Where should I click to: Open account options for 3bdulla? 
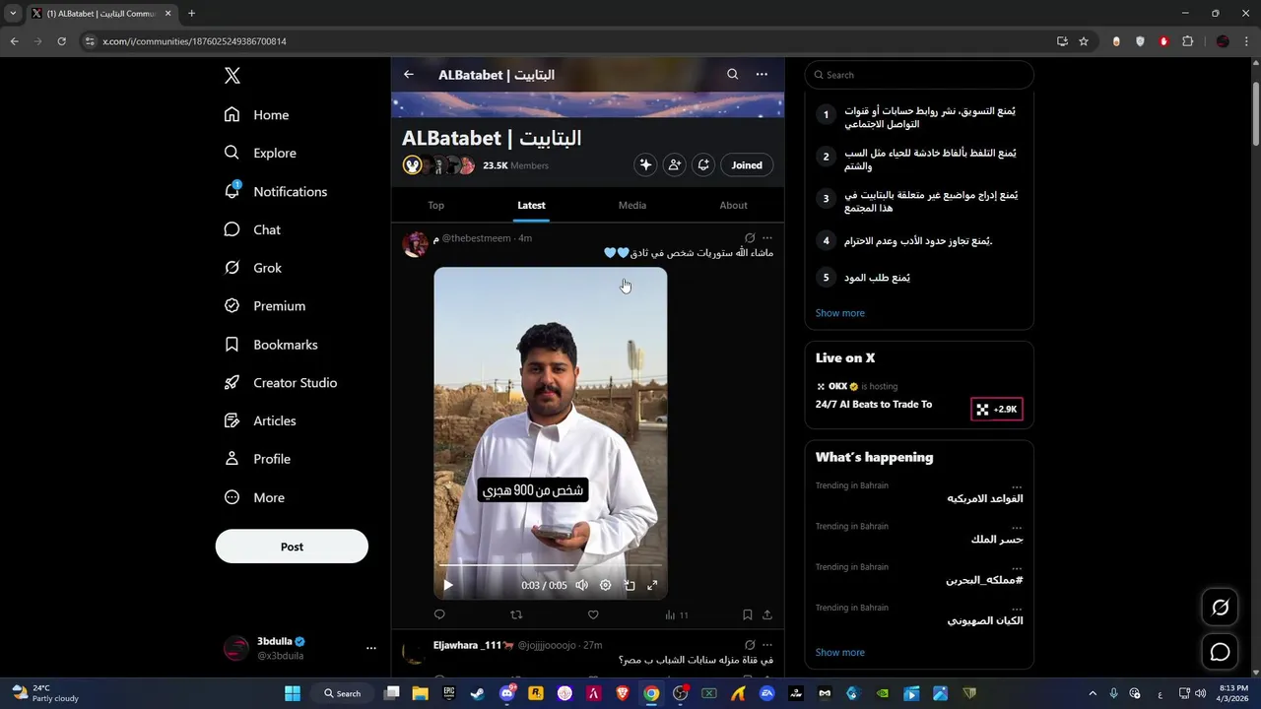(x=371, y=648)
